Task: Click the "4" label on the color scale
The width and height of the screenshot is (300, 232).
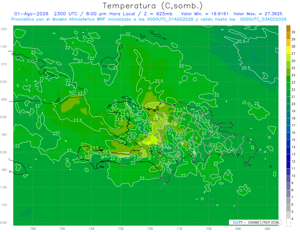Action: pyautogui.click(x=292, y=219)
